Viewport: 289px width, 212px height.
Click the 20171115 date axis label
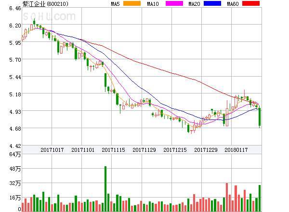[113, 150]
